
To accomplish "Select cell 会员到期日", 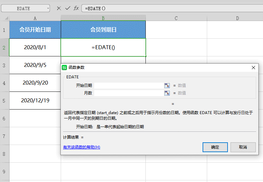I will pos(103,30).
